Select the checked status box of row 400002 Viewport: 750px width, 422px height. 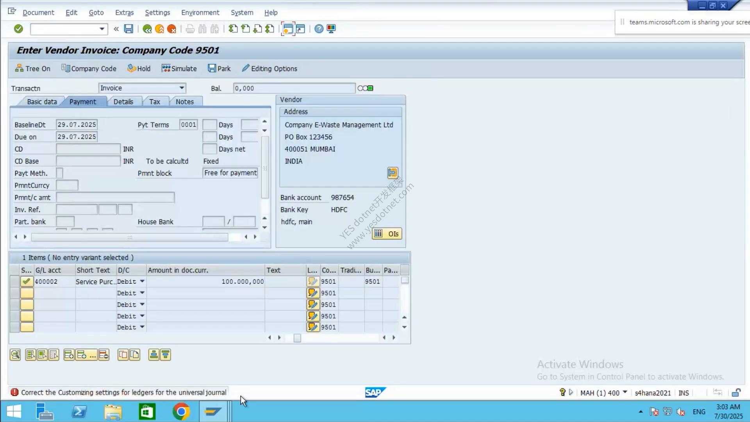(27, 281)
